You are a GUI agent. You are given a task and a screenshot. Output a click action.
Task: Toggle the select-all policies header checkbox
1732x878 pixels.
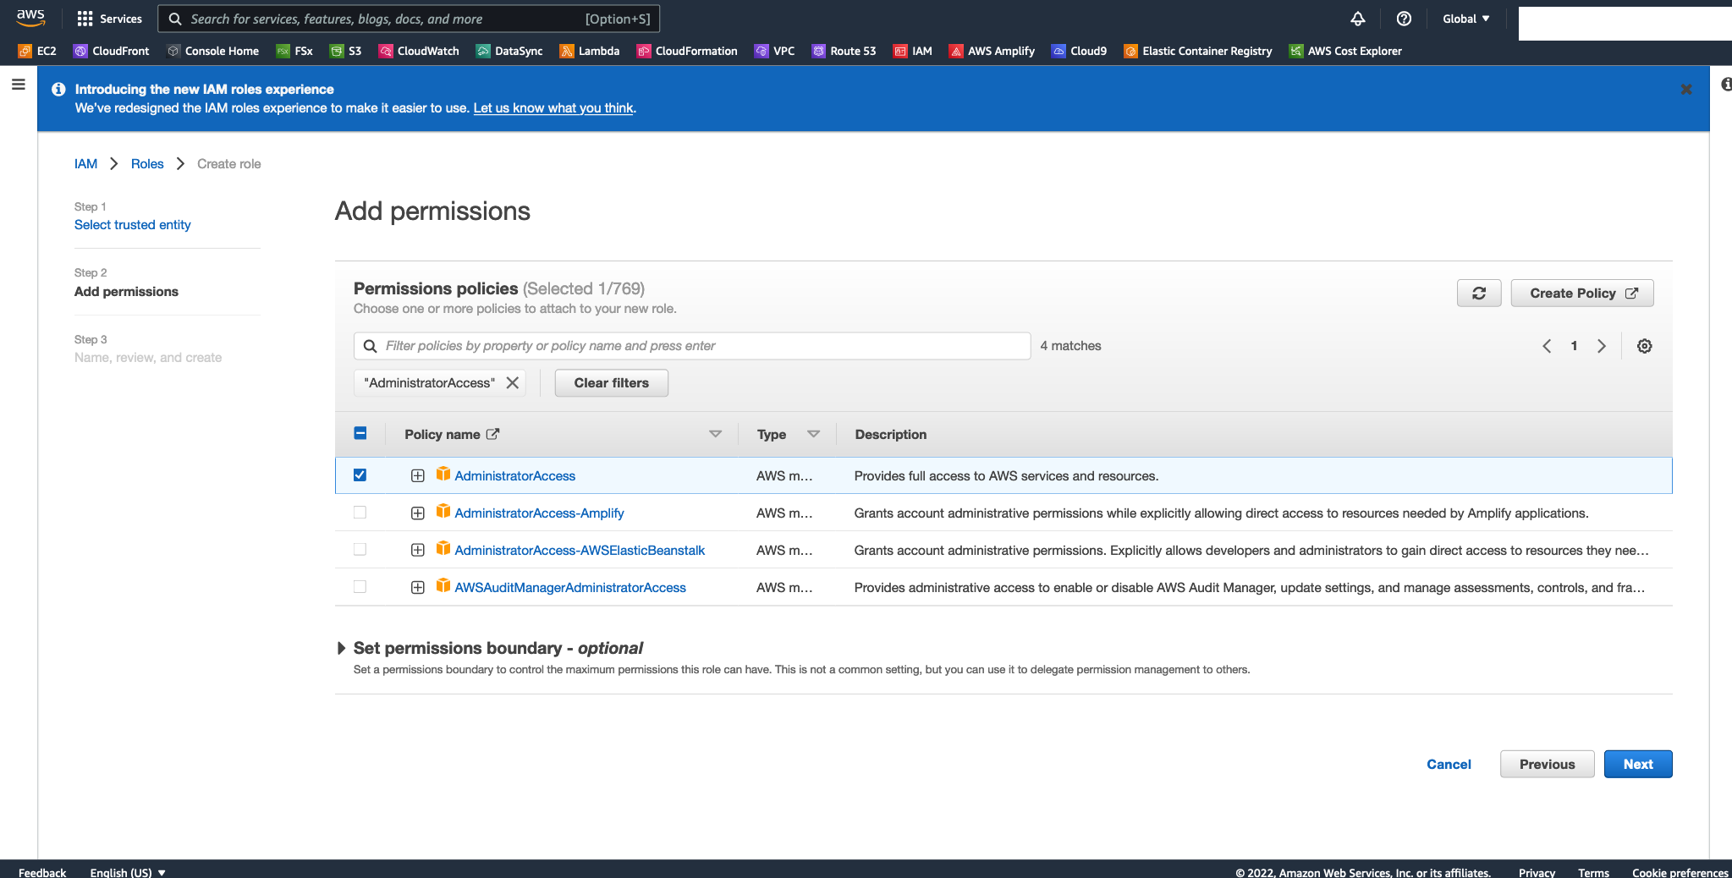point(360,433)
